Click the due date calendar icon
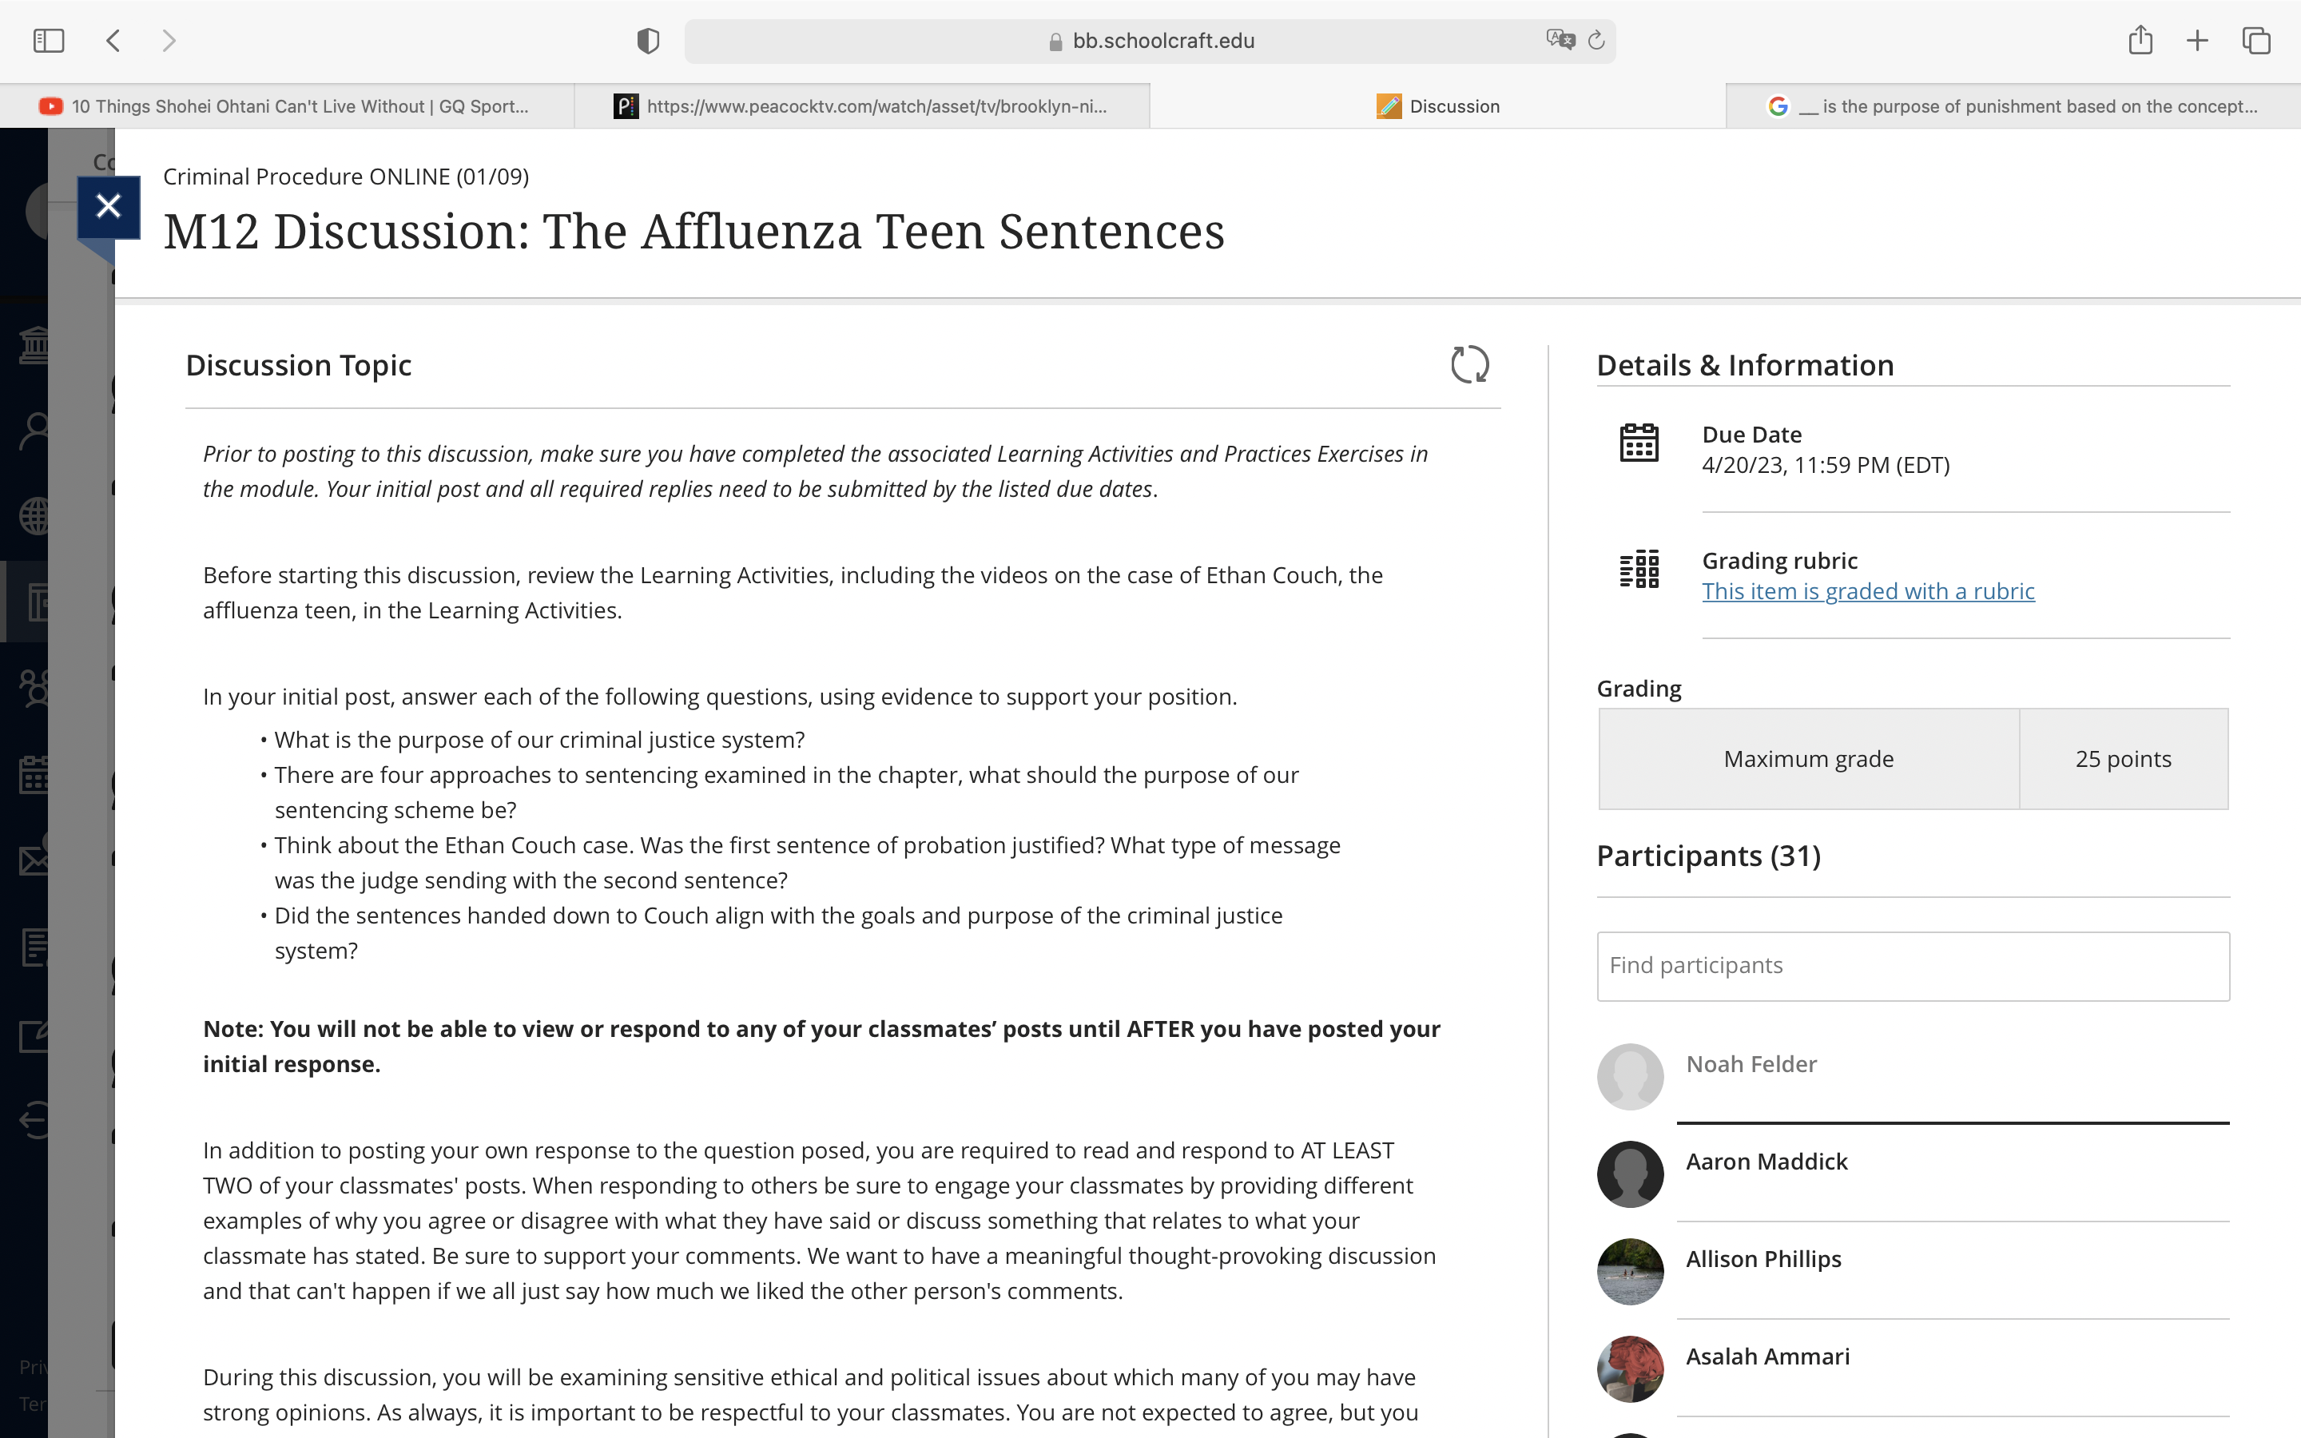Viewport: 2301px width, 1438px height. pos(1639,443)
